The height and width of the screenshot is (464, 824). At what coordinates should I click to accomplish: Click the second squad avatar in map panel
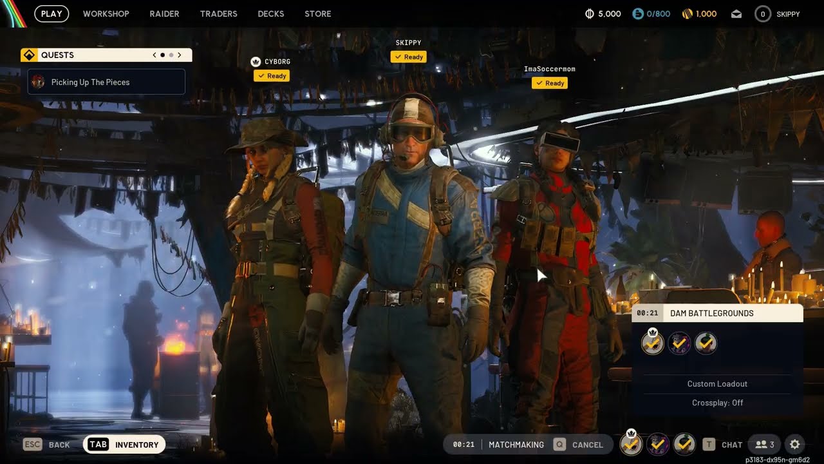(679, 343)
